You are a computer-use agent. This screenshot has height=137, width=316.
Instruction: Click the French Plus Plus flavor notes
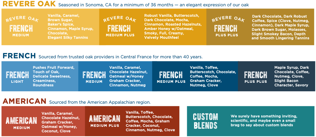(292, 76)
